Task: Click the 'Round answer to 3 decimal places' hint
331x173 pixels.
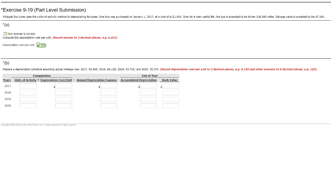Action: pos(85,38)
